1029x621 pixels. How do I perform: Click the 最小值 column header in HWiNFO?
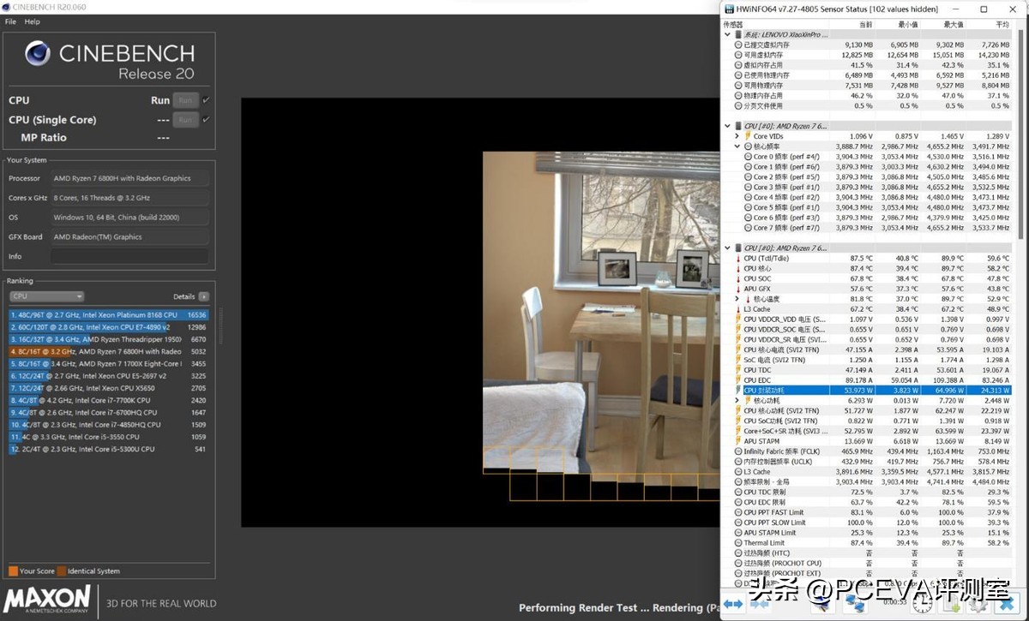tap(907, 25)
